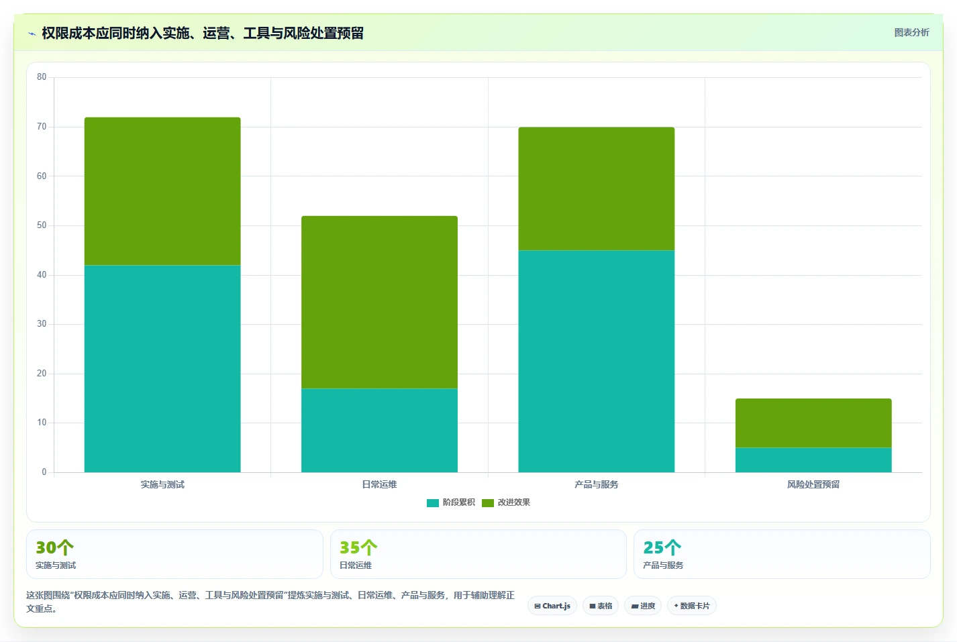
Task: Click the teal 阶段累积 legend color box
Action: click(433, 503)
